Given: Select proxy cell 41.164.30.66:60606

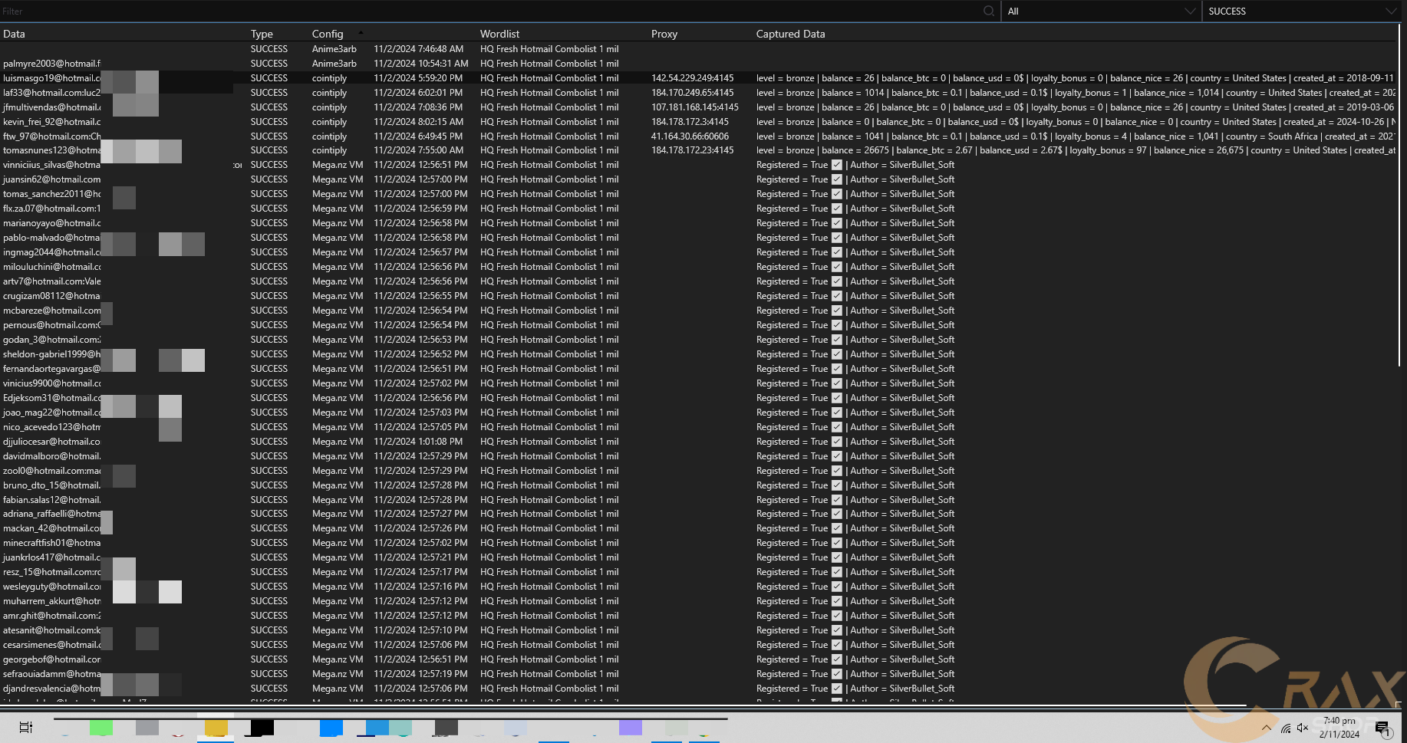Looking at the screenshot, I should (x=690, y=136).
